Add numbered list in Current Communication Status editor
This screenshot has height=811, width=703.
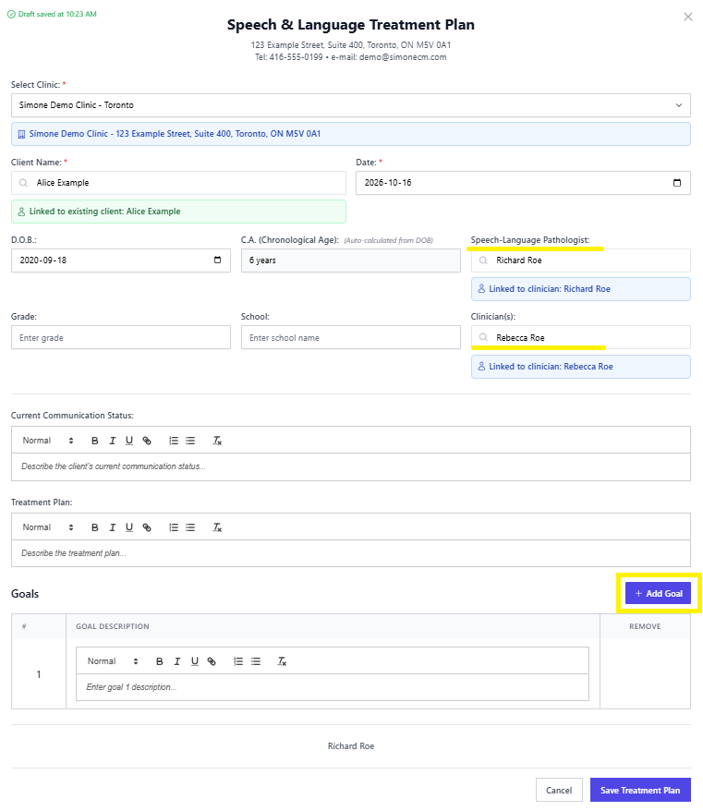coord(174,441)
